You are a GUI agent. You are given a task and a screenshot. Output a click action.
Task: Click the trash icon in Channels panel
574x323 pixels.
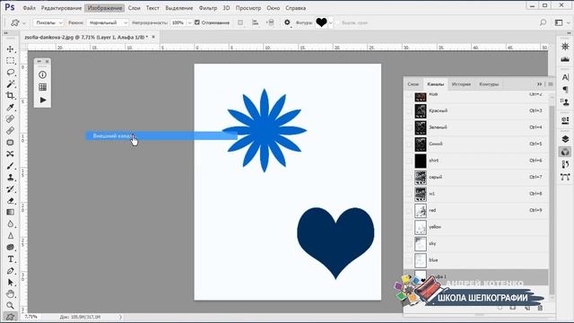[540, 308]
